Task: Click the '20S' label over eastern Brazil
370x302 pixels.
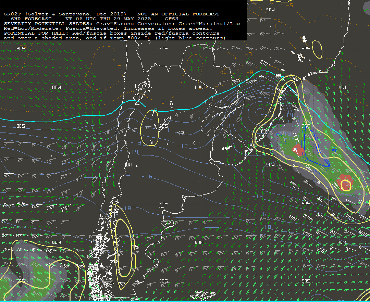Action: (306, 48)
